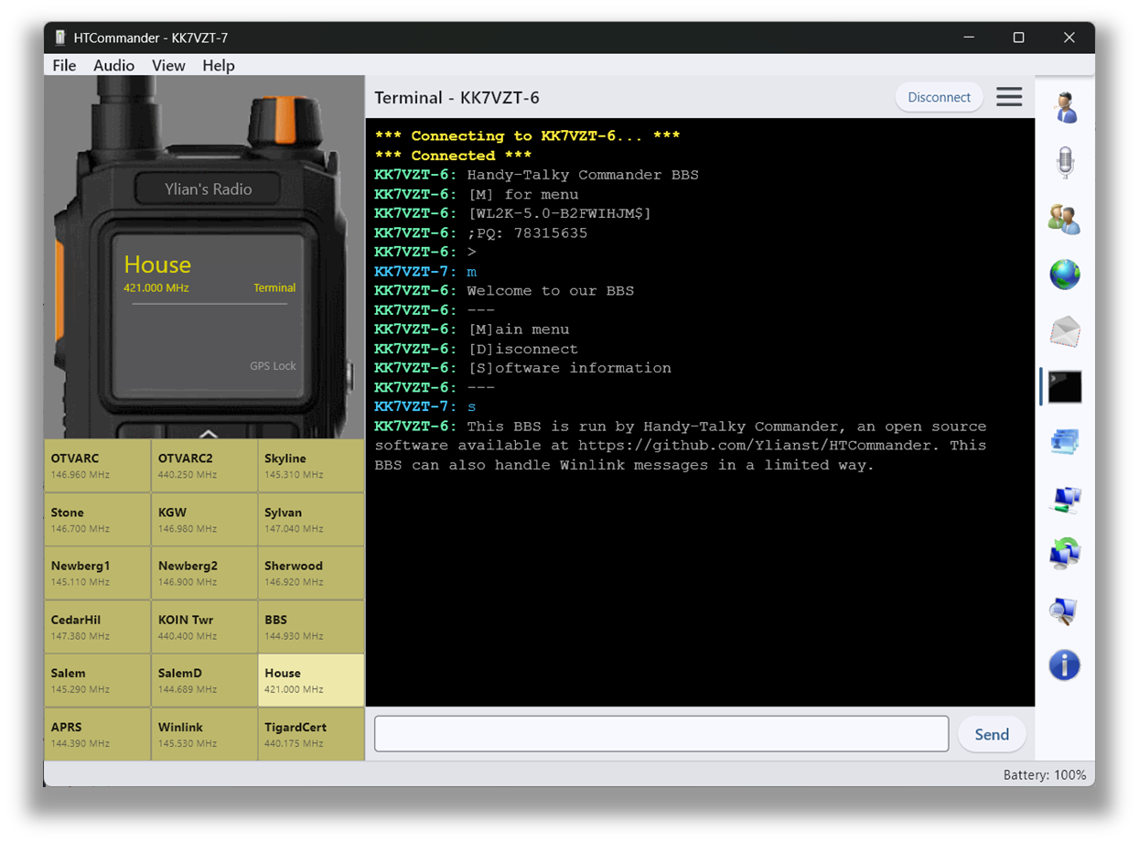Click the '[D]isconnect' terminal menu line
Viewport: 1139px width, 843px height.
coord(522,349)
